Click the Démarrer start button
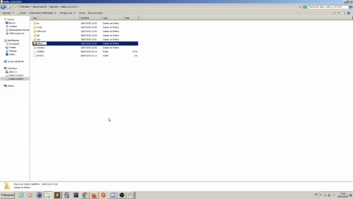Image resolution: width=353 pixels, height=199 pixels. [x=8, y=195]
